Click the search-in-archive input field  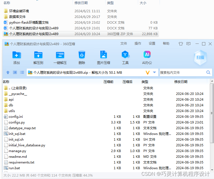[182, 73]
